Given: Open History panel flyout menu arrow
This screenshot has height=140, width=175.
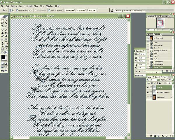Looking at the screenshot, I should (173, 34).
